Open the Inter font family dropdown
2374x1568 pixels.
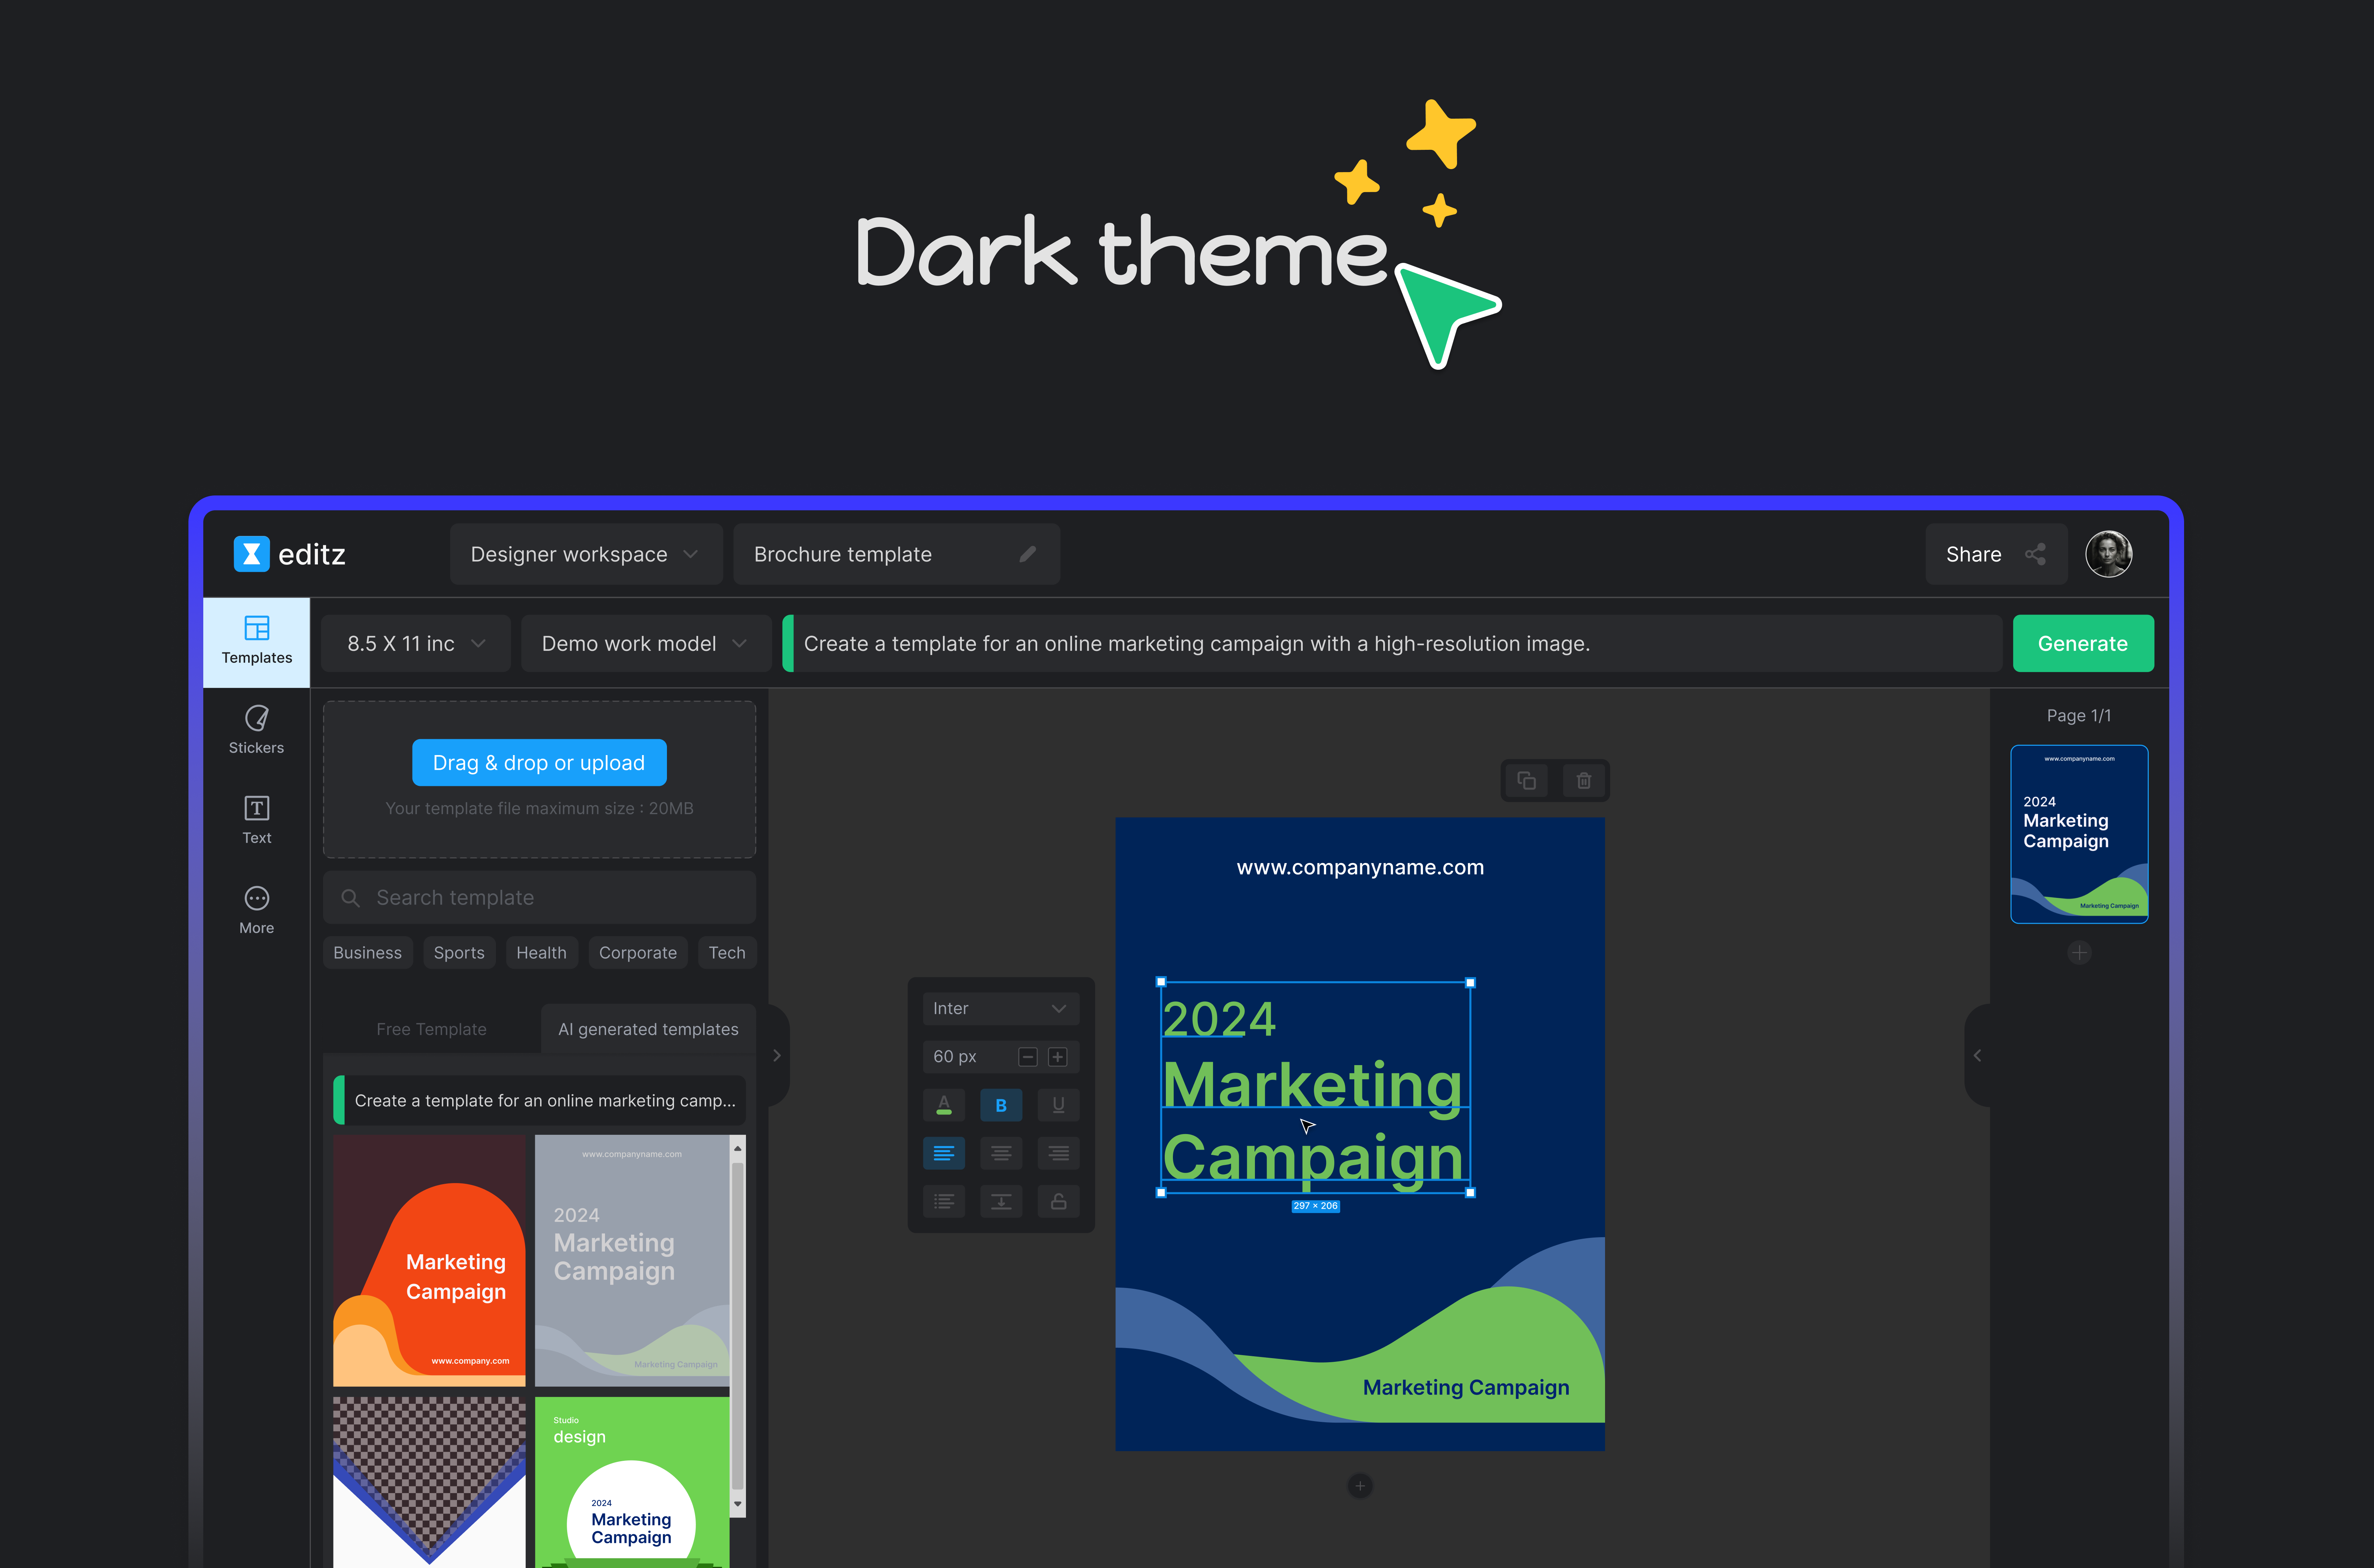(1001, 1009)
